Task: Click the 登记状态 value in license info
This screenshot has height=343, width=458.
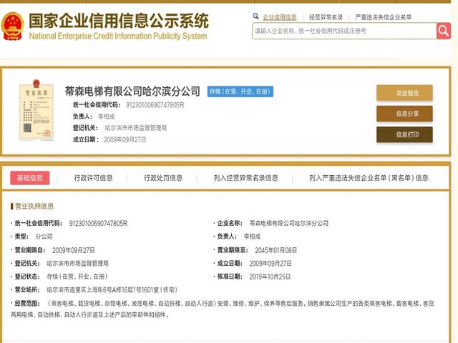Action: click(x=77, y=277)
